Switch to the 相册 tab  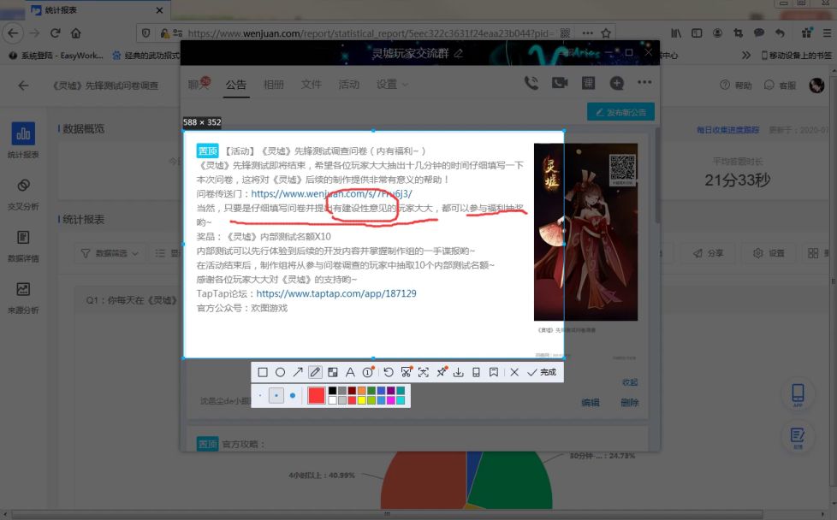tap(274, 85)
